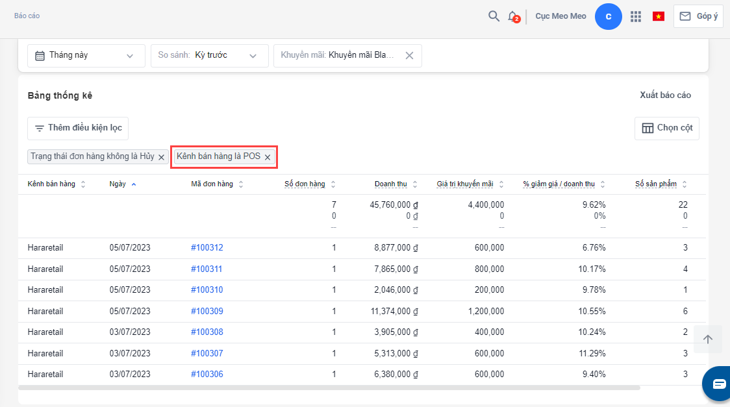Viewport: 730px width, 407px height.
Task: Switch language via Vietnam flag icon
Action: click(x=659, y=16)
